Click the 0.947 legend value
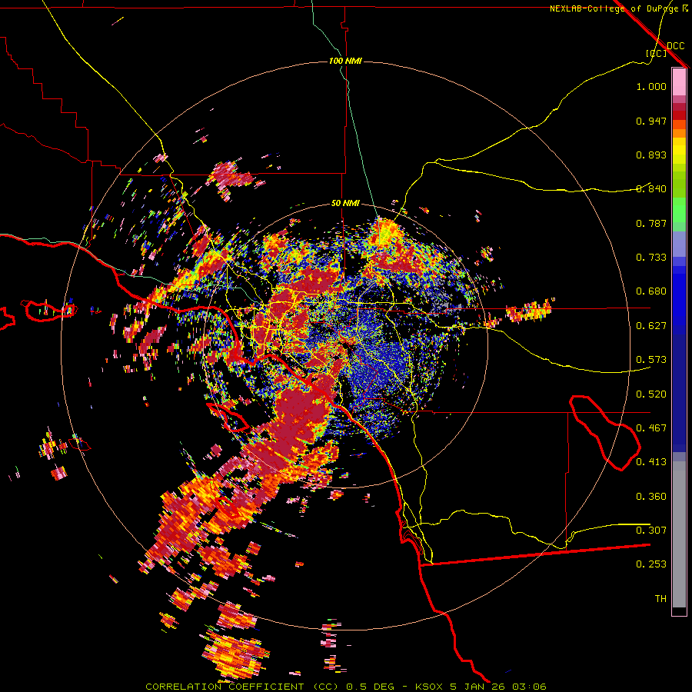 pyautogui.click(x=651, y=121)
